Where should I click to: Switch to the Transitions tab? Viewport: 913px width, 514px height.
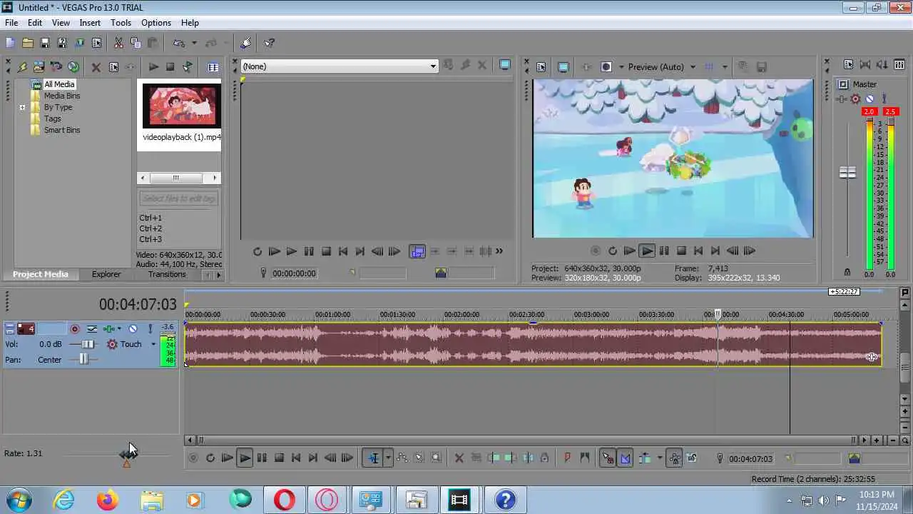coord(167,274)
